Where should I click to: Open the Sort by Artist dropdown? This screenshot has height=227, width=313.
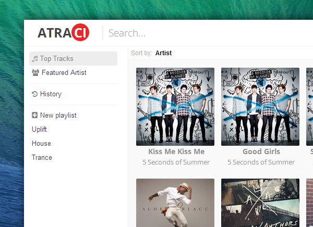tap(163, 53)
